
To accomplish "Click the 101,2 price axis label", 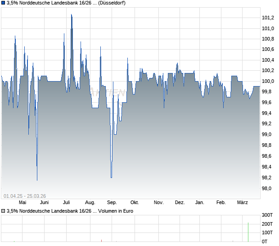I will coord(268,18).
